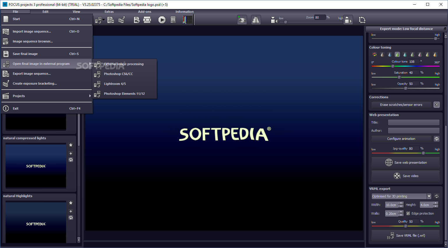Toggle the before/after compare view icon
The width and height of the screenshot is (448, 248).
(x=256, y=20)
